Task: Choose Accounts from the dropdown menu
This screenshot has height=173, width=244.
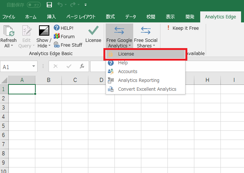Action: click(x=145, y=71)
